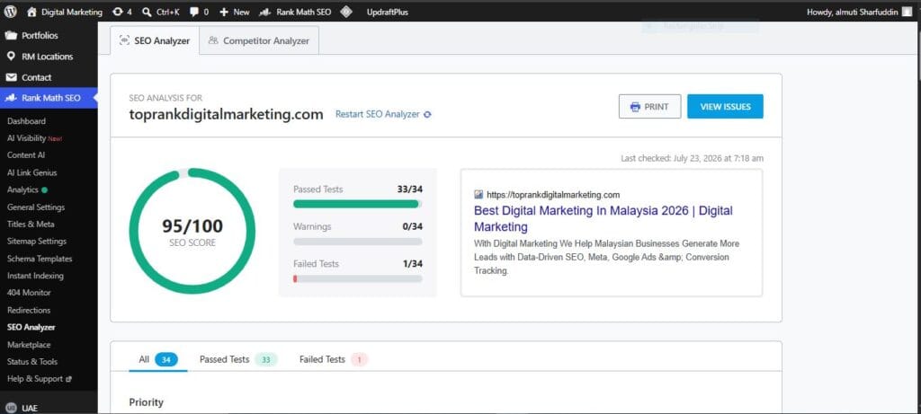
Task: Click the Warnings progress bar
Action: pyautogui.click(x=358, y=242)
